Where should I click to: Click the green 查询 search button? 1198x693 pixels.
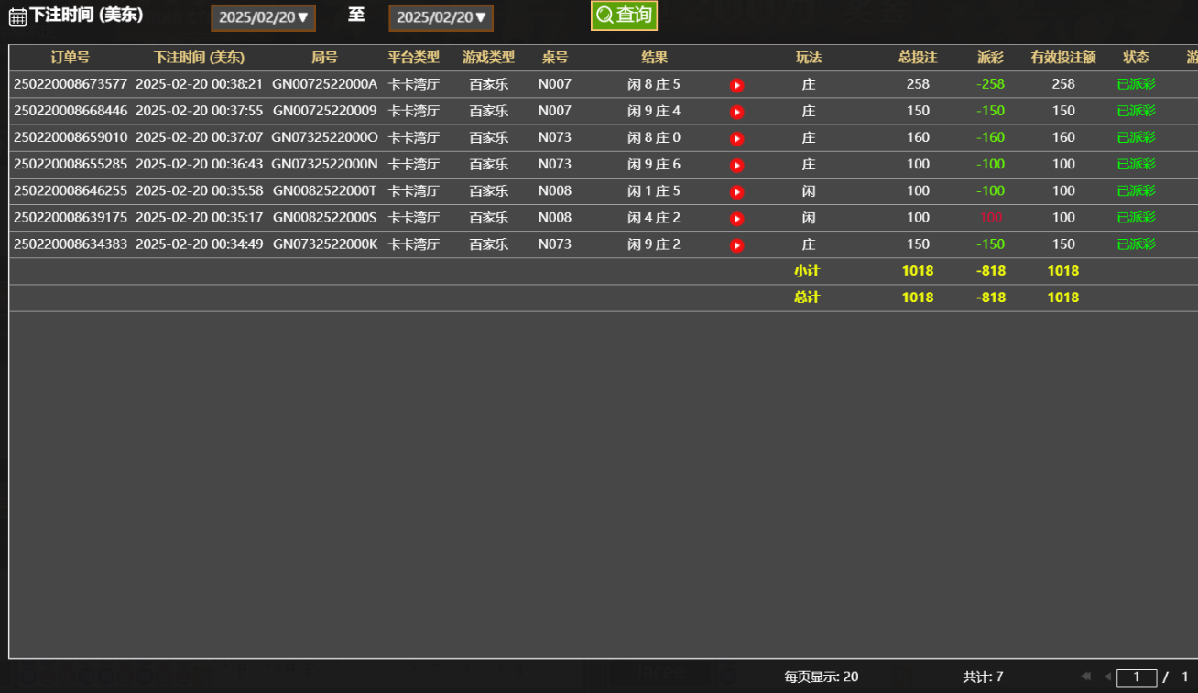(x=624, y=16)
